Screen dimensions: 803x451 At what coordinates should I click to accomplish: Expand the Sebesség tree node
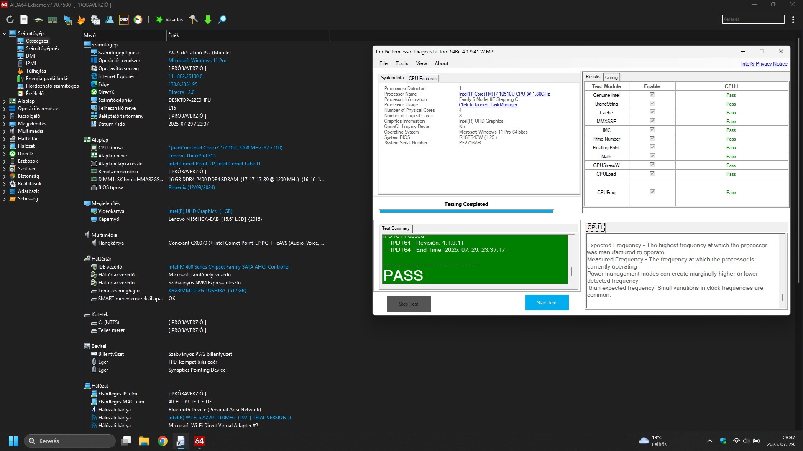click(5, 199)
